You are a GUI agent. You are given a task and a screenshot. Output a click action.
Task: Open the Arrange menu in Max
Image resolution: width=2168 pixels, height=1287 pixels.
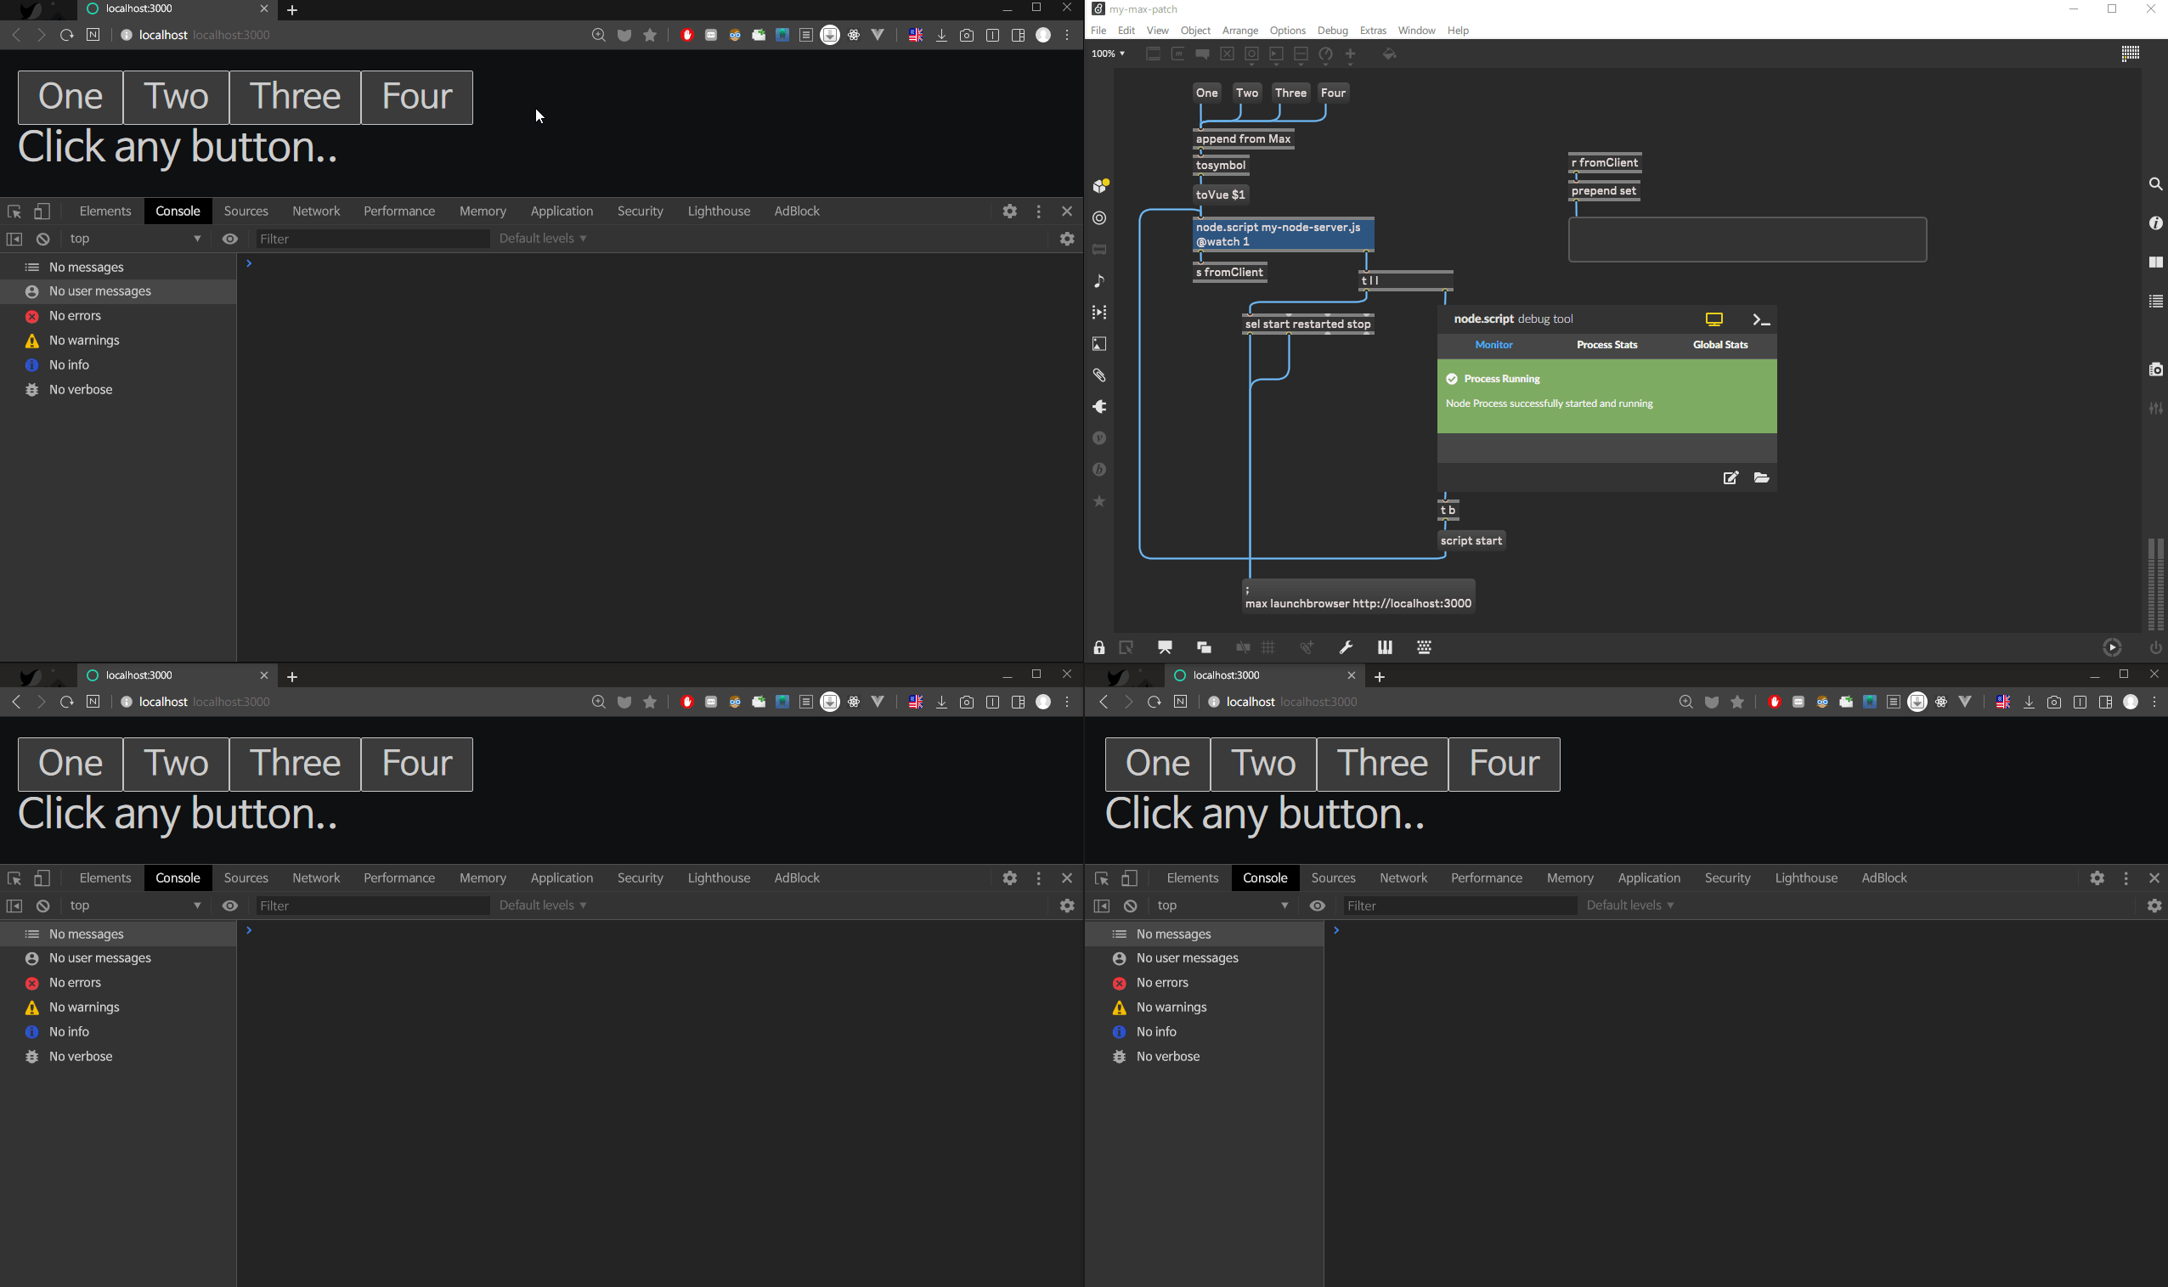coord(1239,31)
